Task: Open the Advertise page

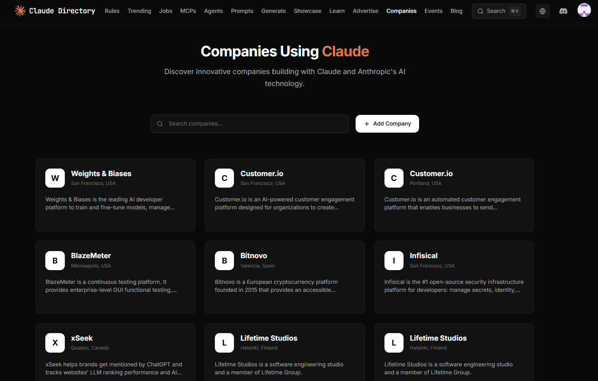Action: (366, 11)
